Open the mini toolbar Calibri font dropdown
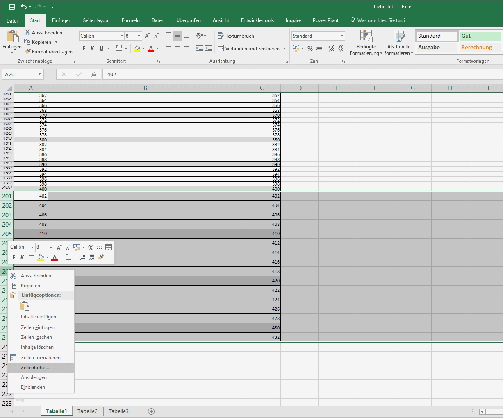This screenshot has height=418, width=503. click(x=32, y=248)
